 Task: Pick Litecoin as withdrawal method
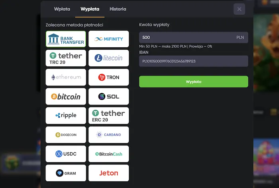point(108,58)
